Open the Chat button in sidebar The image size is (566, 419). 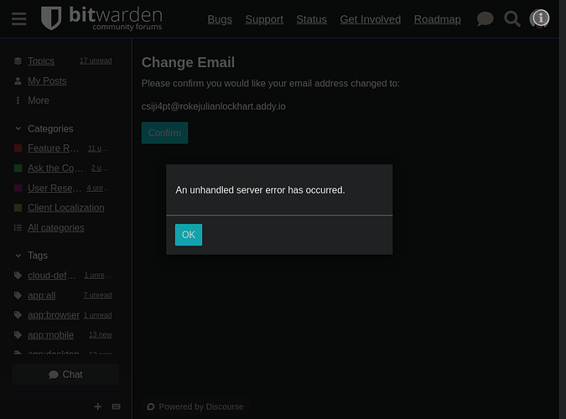[65, 375]
